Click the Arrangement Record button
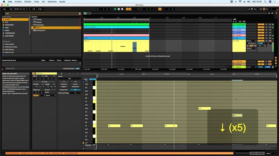The width and height of the screenshot is (279, 156). [122, 9]
